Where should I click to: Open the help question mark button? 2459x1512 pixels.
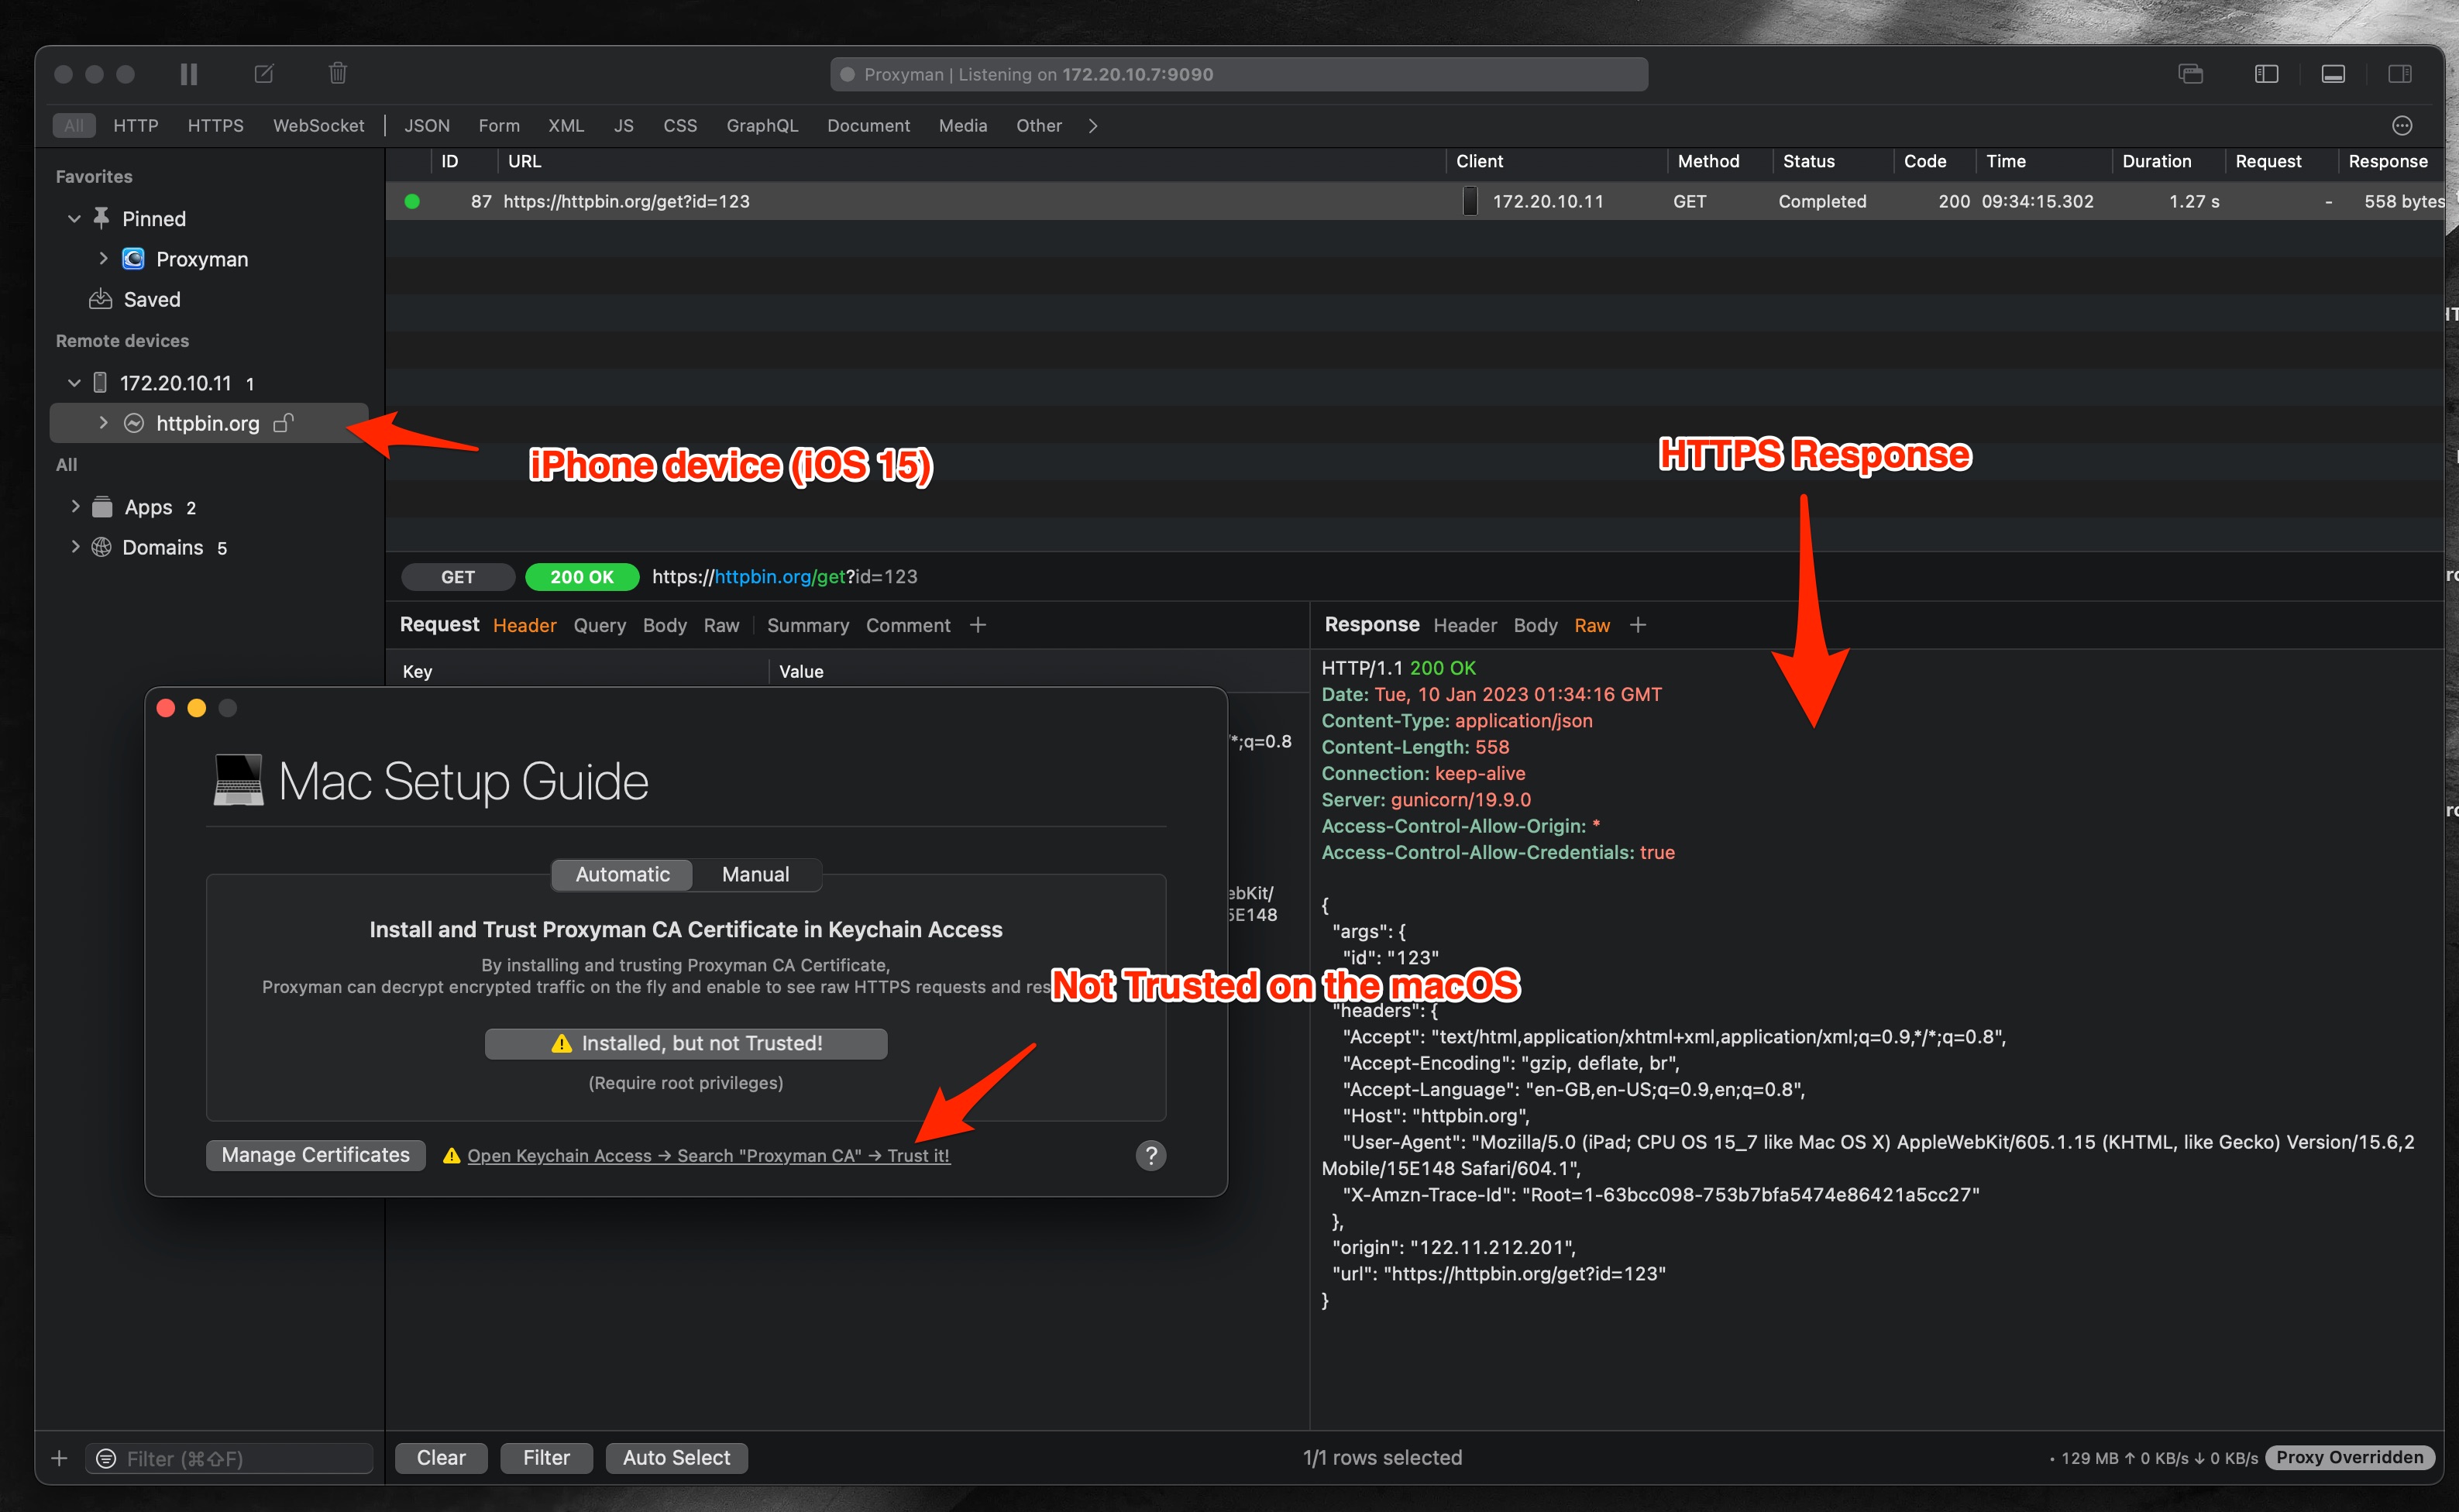pyautogui.click(x=1151, y=1155)
